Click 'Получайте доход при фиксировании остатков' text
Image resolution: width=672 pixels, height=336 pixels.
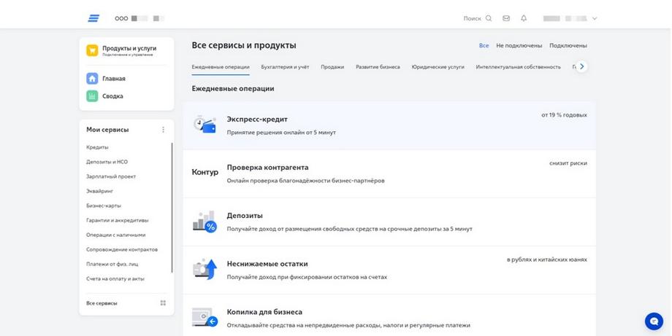click(307, 277)
